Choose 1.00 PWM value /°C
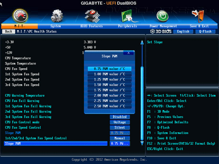 [x=109, y=74]
